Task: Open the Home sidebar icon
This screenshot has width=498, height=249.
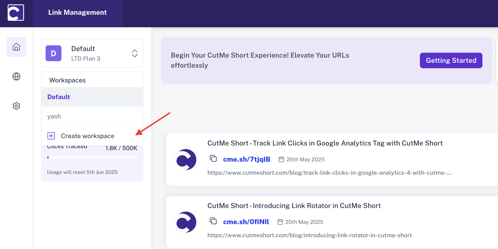Action: pyautogui.click(x=16, y=47)
